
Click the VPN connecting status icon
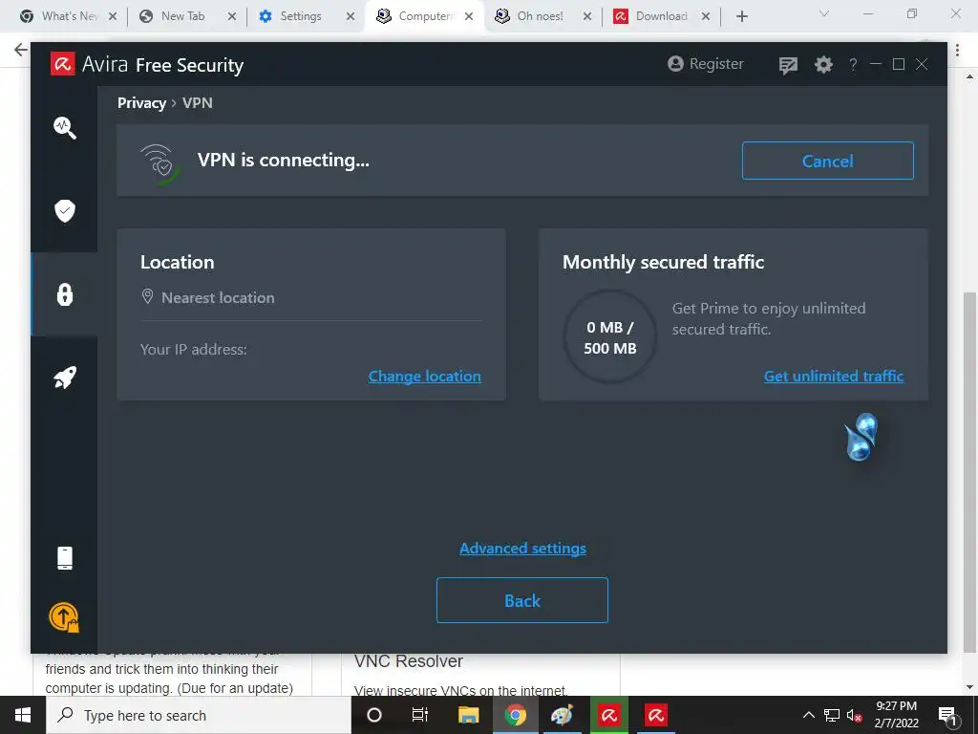tap(160, 164)
